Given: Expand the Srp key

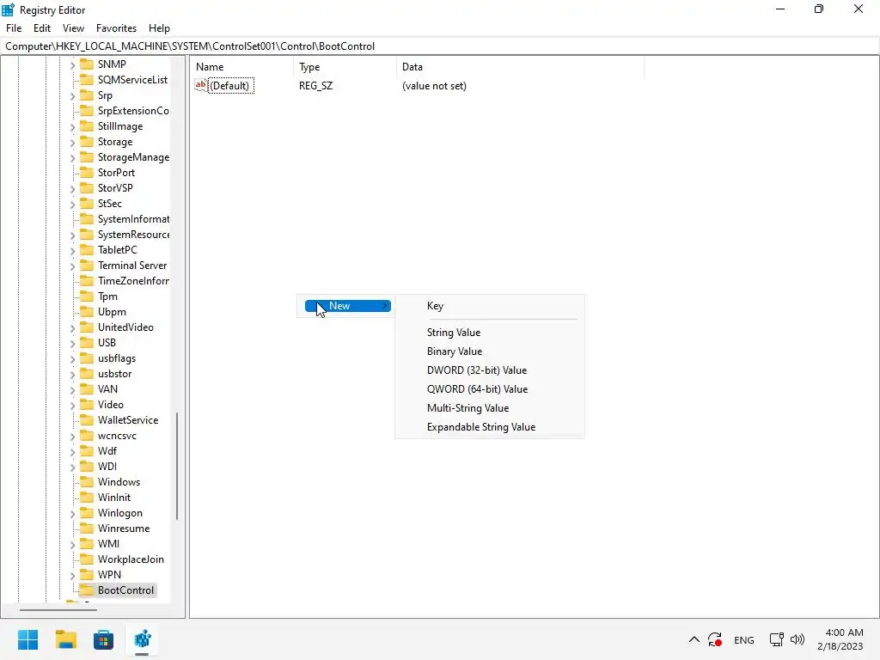Looking at the screenshot, I should pos(72,96).
